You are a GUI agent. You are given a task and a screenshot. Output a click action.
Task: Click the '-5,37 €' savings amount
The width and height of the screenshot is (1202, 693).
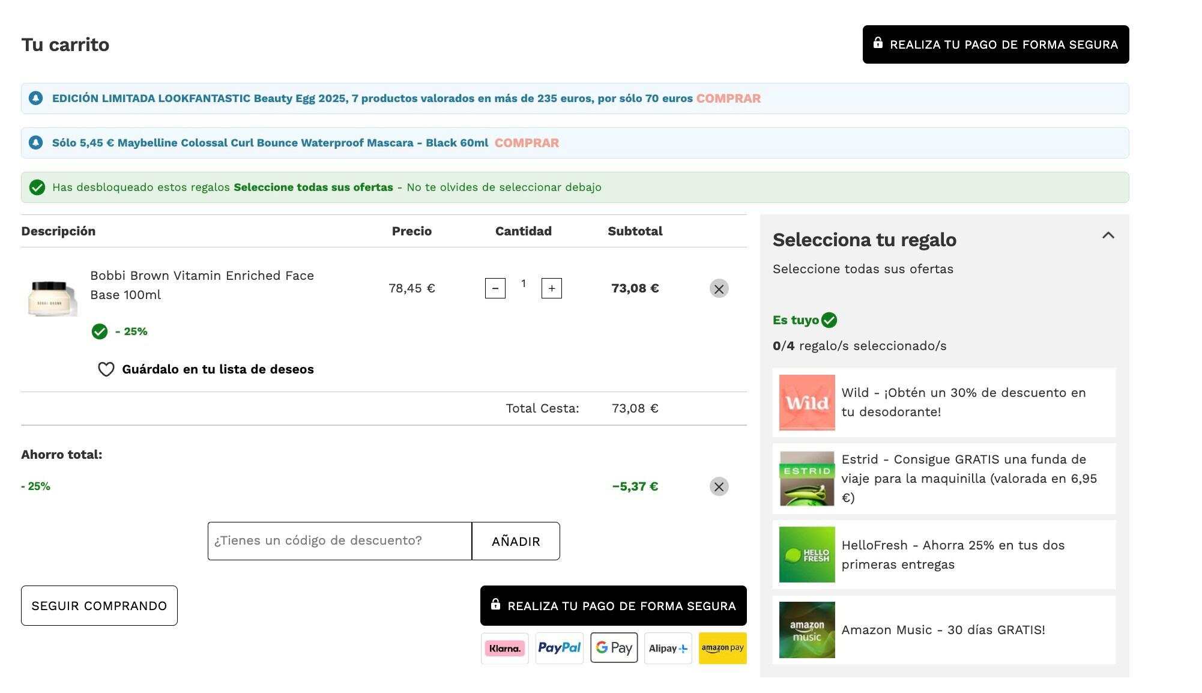(x=635, y=486)
